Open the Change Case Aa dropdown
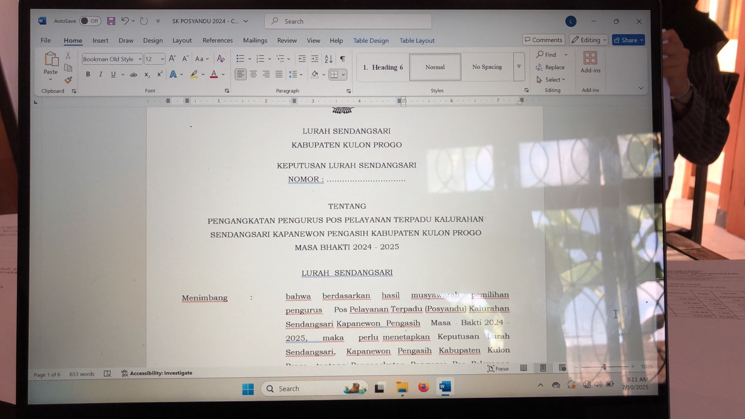This screenshot has width=745, height=419. pos(202,59)
